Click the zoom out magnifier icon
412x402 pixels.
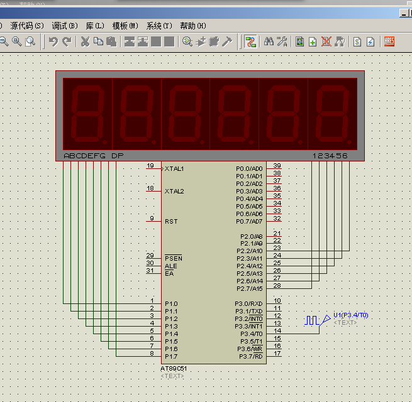tap(4, 41)
